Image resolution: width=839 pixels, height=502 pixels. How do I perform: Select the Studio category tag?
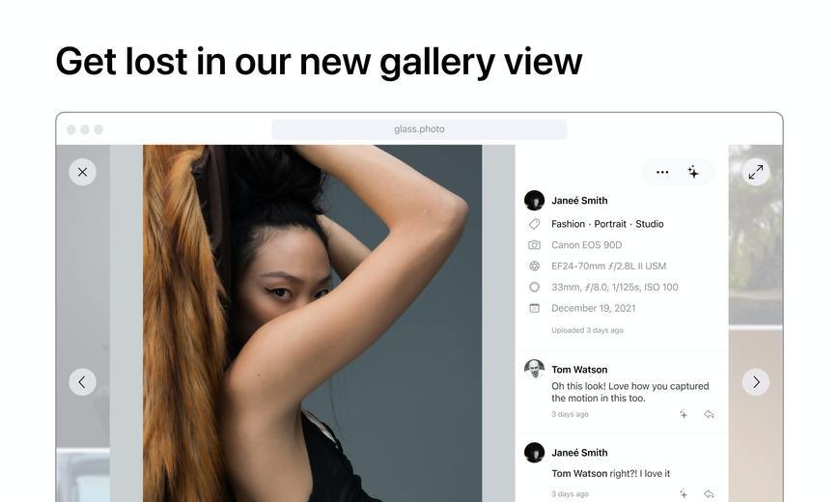coord(649,224)
